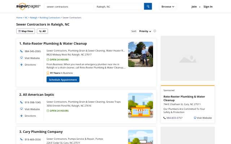Image resolution: width=231 pixels, height=144 pixels.
Task: Click Visit Website icon for All American Septic
Action: 22,109
